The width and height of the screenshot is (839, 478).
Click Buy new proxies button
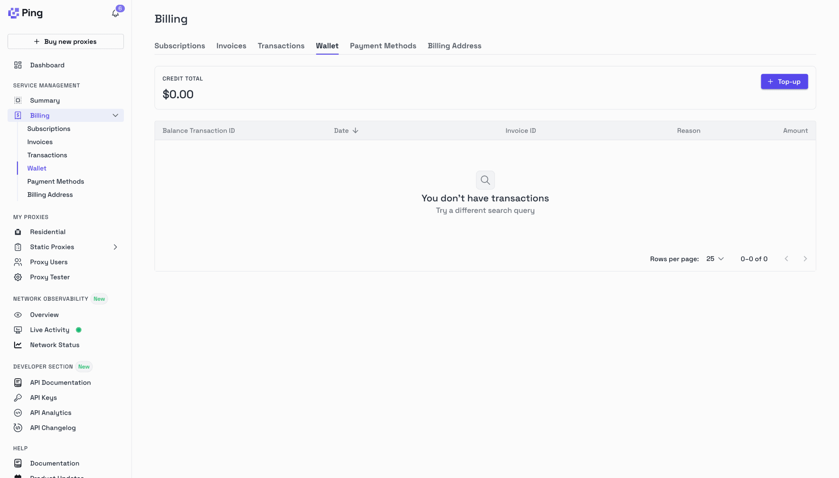point(66,42)
